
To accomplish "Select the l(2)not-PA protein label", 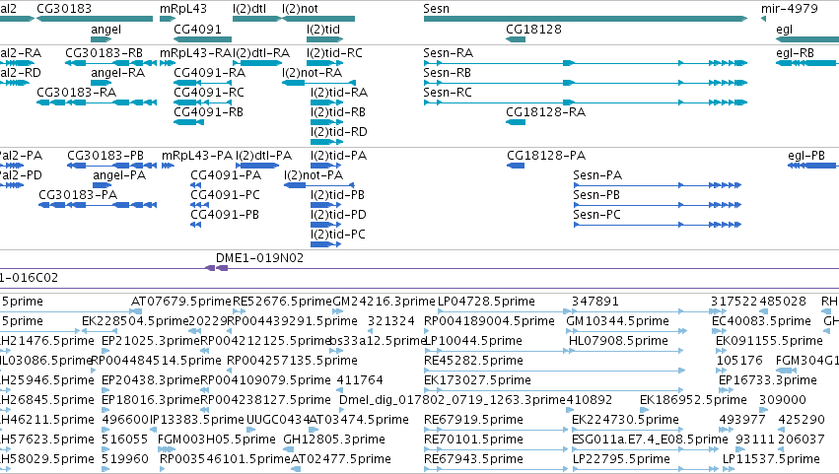I will pyautogui.click(x=314, y=175).
